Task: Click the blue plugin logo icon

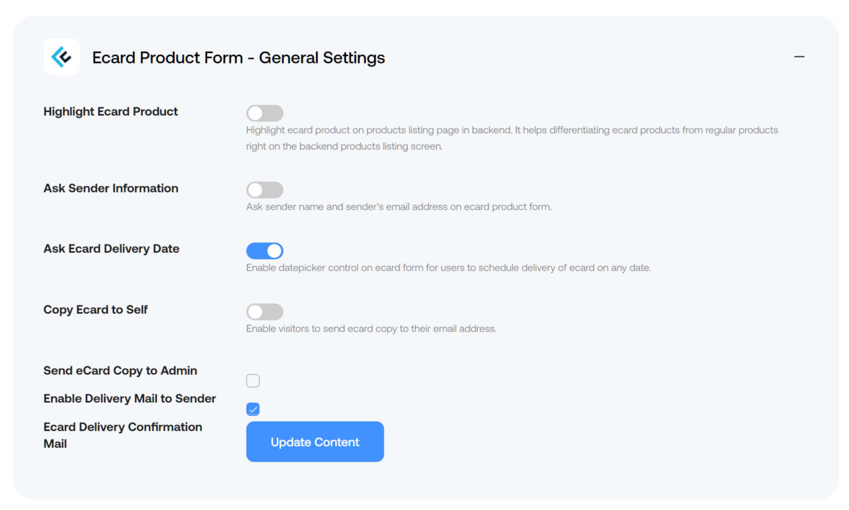Action: click(62, 57)
